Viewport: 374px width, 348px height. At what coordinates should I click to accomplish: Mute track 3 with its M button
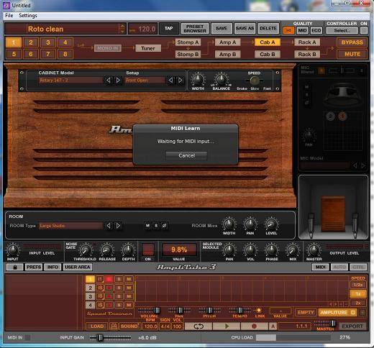coord(129,296)
